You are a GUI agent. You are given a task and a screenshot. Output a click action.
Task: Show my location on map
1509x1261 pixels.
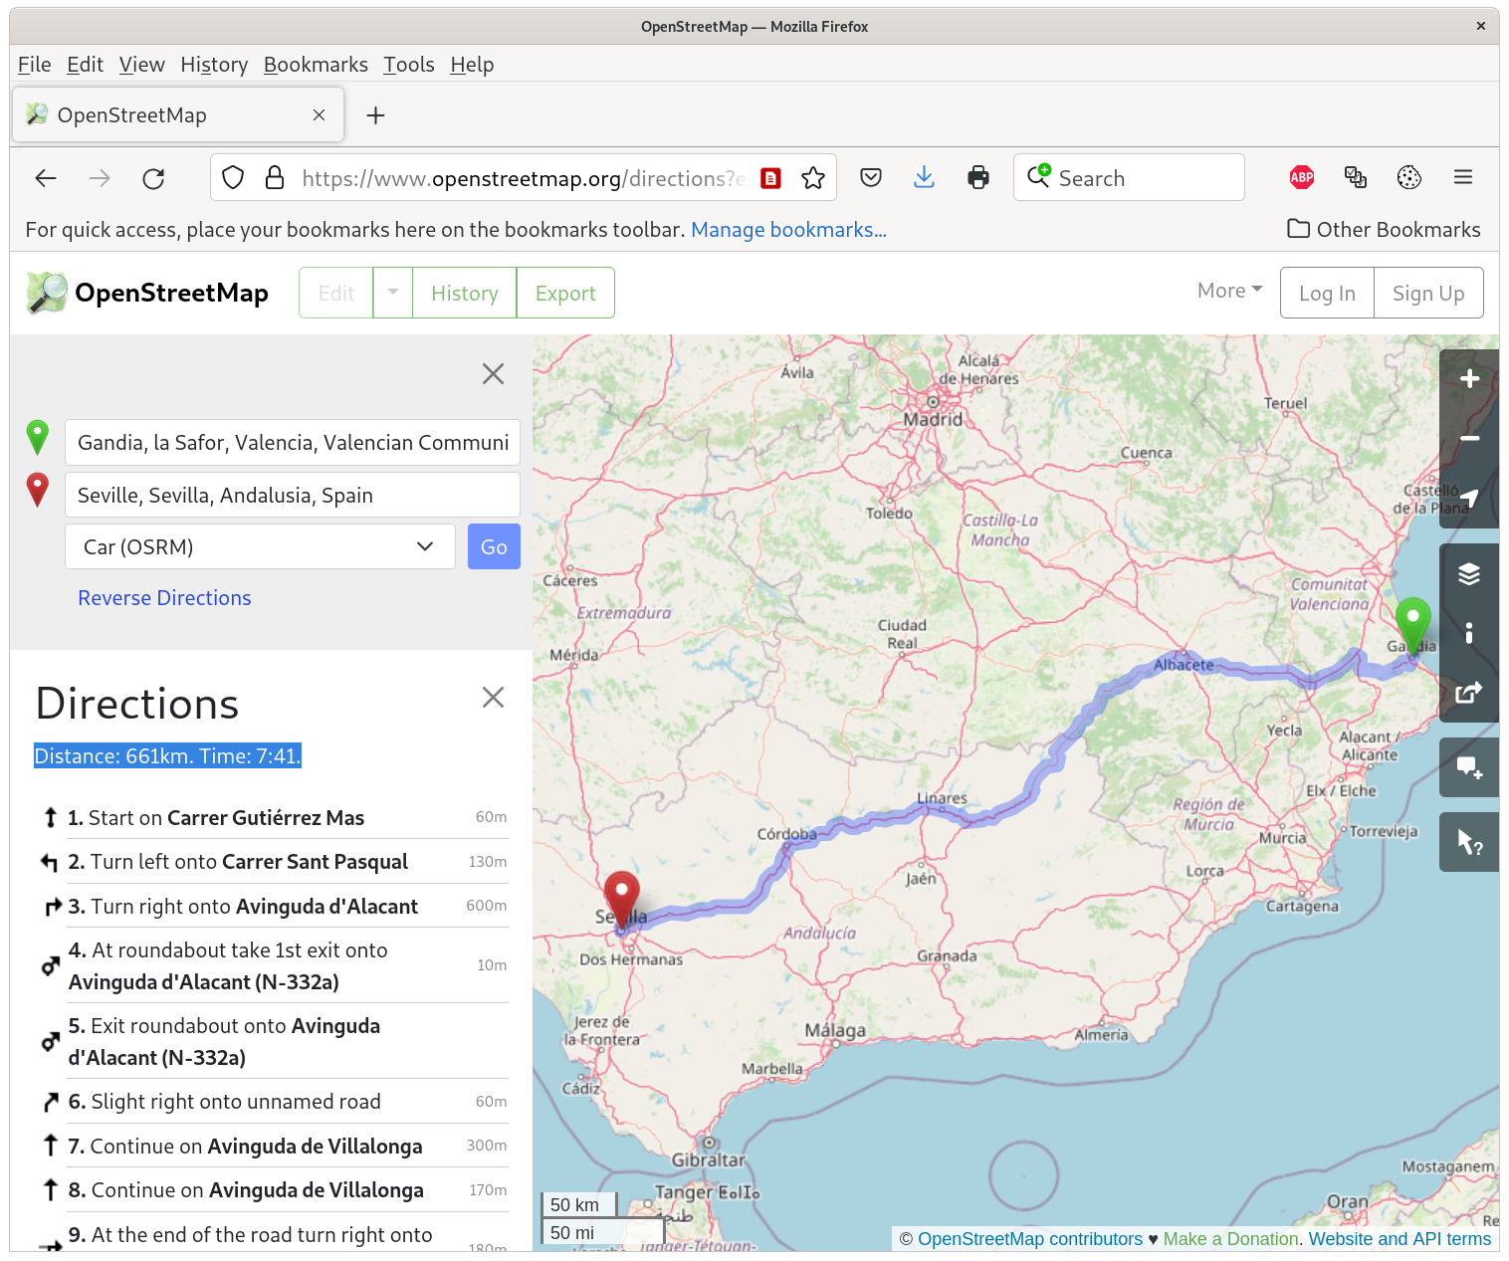(x=1469, y=499)
